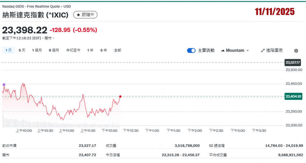Image resolution: width=306 pixels, height=163 pixels.
Task: Click the 23,527.17 previous close label
Action: coord(293,63)
